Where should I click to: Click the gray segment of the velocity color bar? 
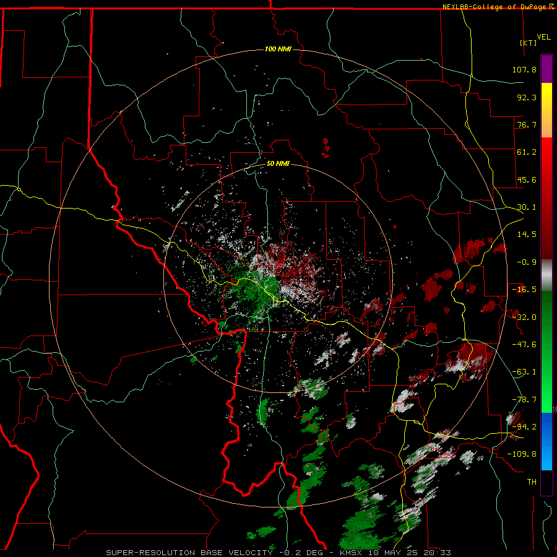pyautogui.click(x=546, y=275)
